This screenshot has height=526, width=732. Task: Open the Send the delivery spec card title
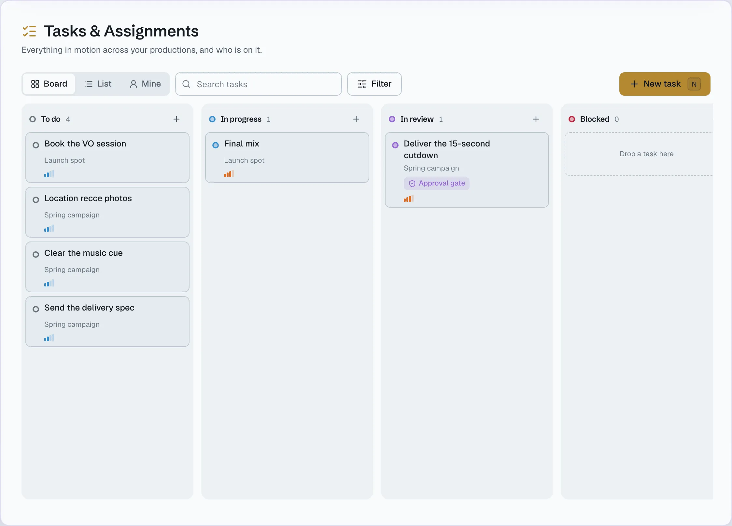point(89,308)
